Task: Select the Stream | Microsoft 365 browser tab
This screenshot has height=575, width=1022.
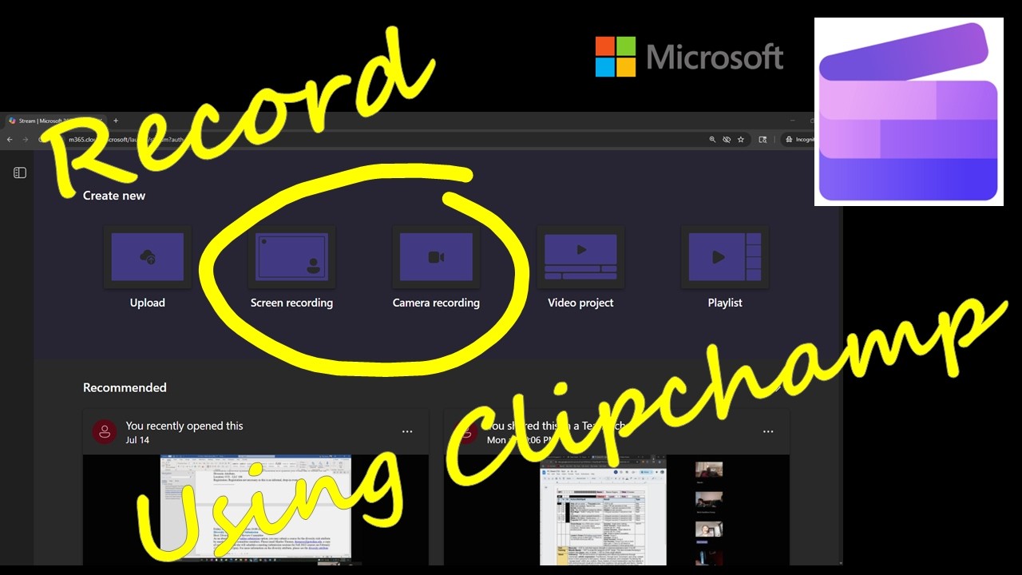Action: tap(54, 121)
